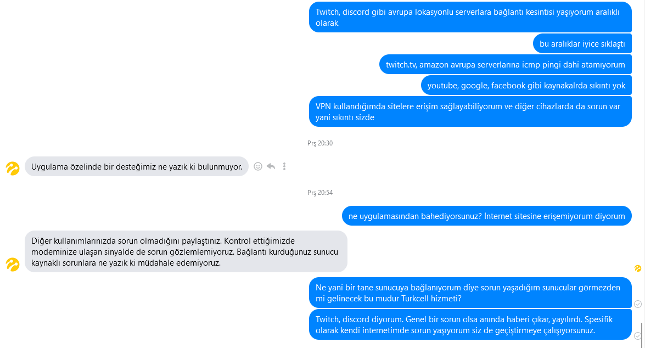
Task: Select the 'Twitch, discord gibi avrupa lokasyonlu' message bubble
Action: click(x=470, y=17)
